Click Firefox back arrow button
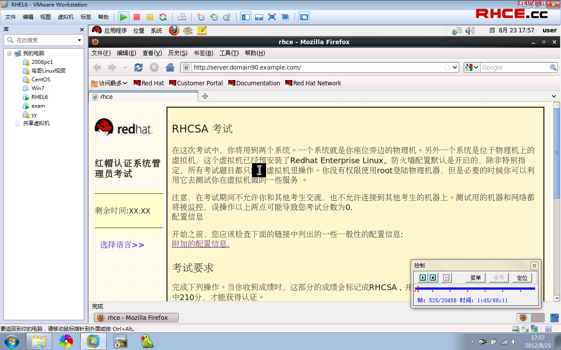561x350 pixels. pos(97,67)
